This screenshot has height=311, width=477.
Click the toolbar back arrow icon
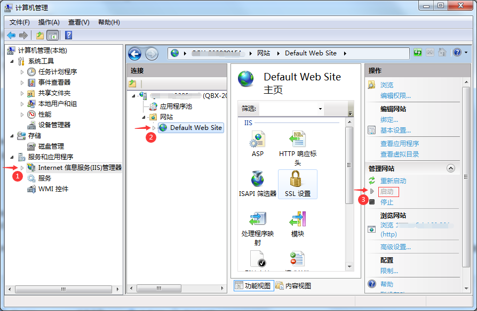point(11,35)
